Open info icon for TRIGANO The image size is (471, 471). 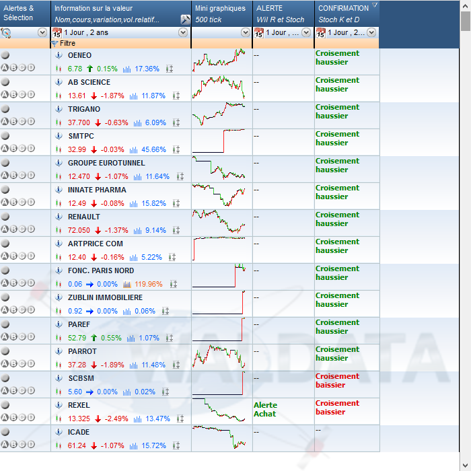(x=59, y=109)
